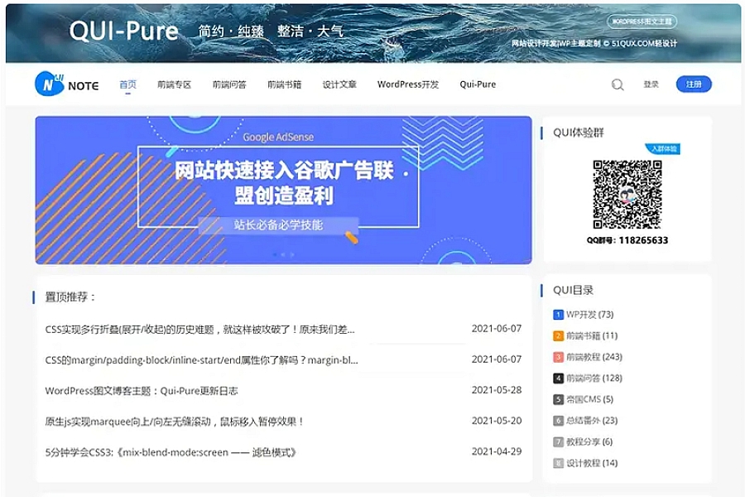Viewport: 745px width, 497px height.
Task: Open the 5分钟学会CSS3 mix-blend-mode article
Action: click(x=171, y=452)
